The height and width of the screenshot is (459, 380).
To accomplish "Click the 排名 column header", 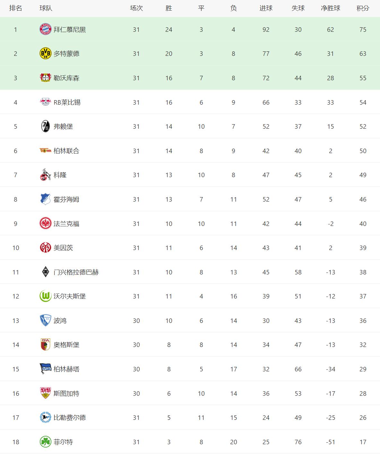I will point(15,8).
